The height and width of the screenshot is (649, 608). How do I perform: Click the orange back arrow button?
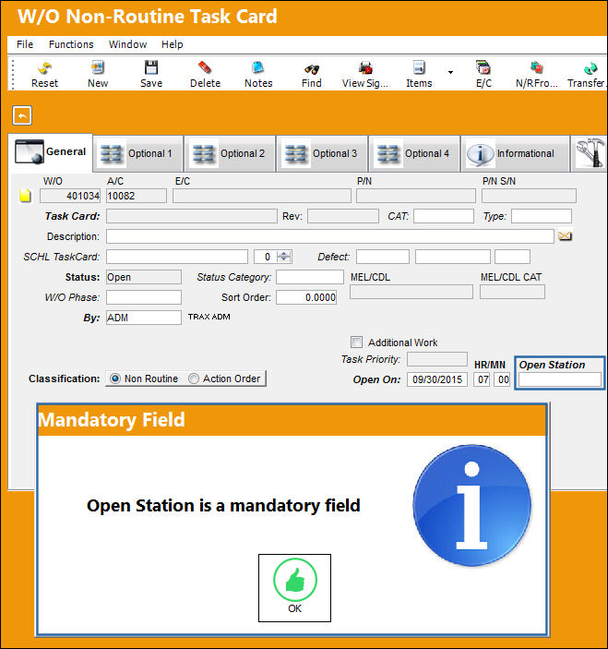(x=22, y=115)
